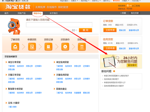The image size is (150, 112).
Task: Click the orange mascot with magnifying glass
Action: [x=14, y=27]
